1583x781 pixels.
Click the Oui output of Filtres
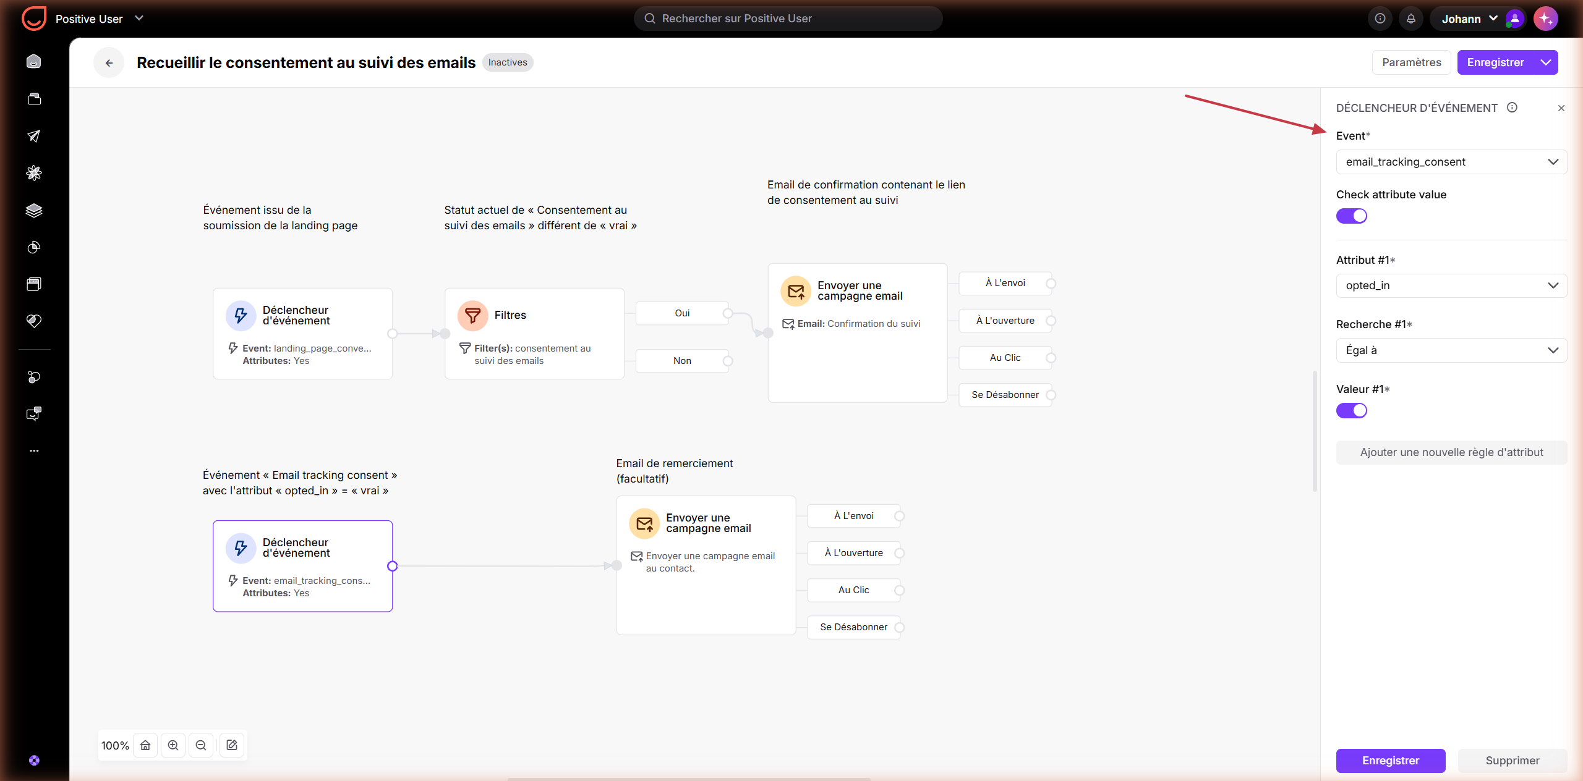pos(683,313)
